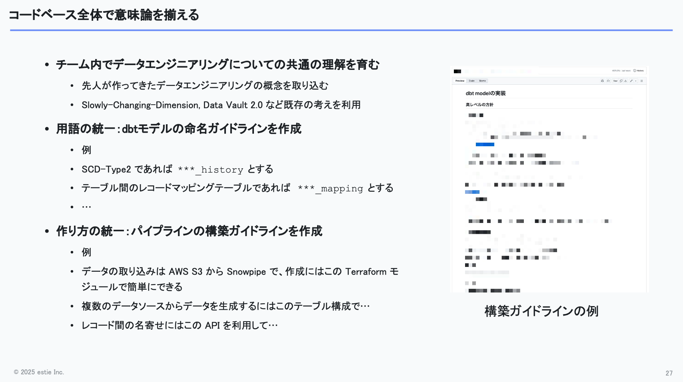Open the outline list icon

(x=641, y=81)
